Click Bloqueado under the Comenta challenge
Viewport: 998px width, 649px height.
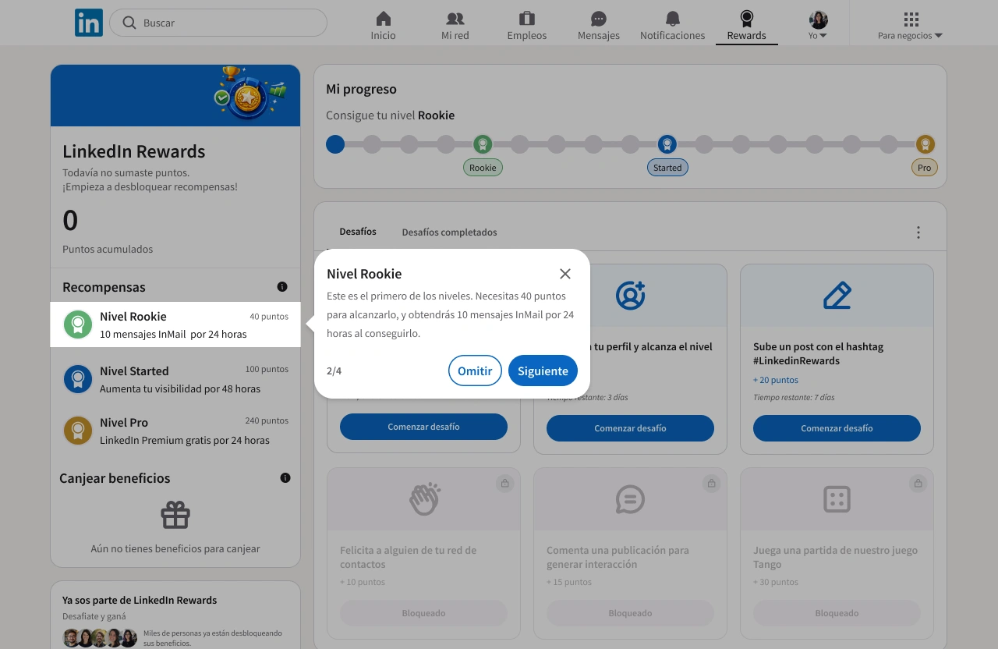pyautogui.click(x=630, y=613)
